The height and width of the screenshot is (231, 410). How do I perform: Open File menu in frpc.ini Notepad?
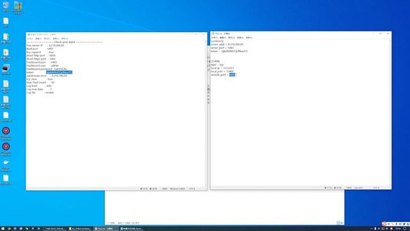(x=215, y=38)
